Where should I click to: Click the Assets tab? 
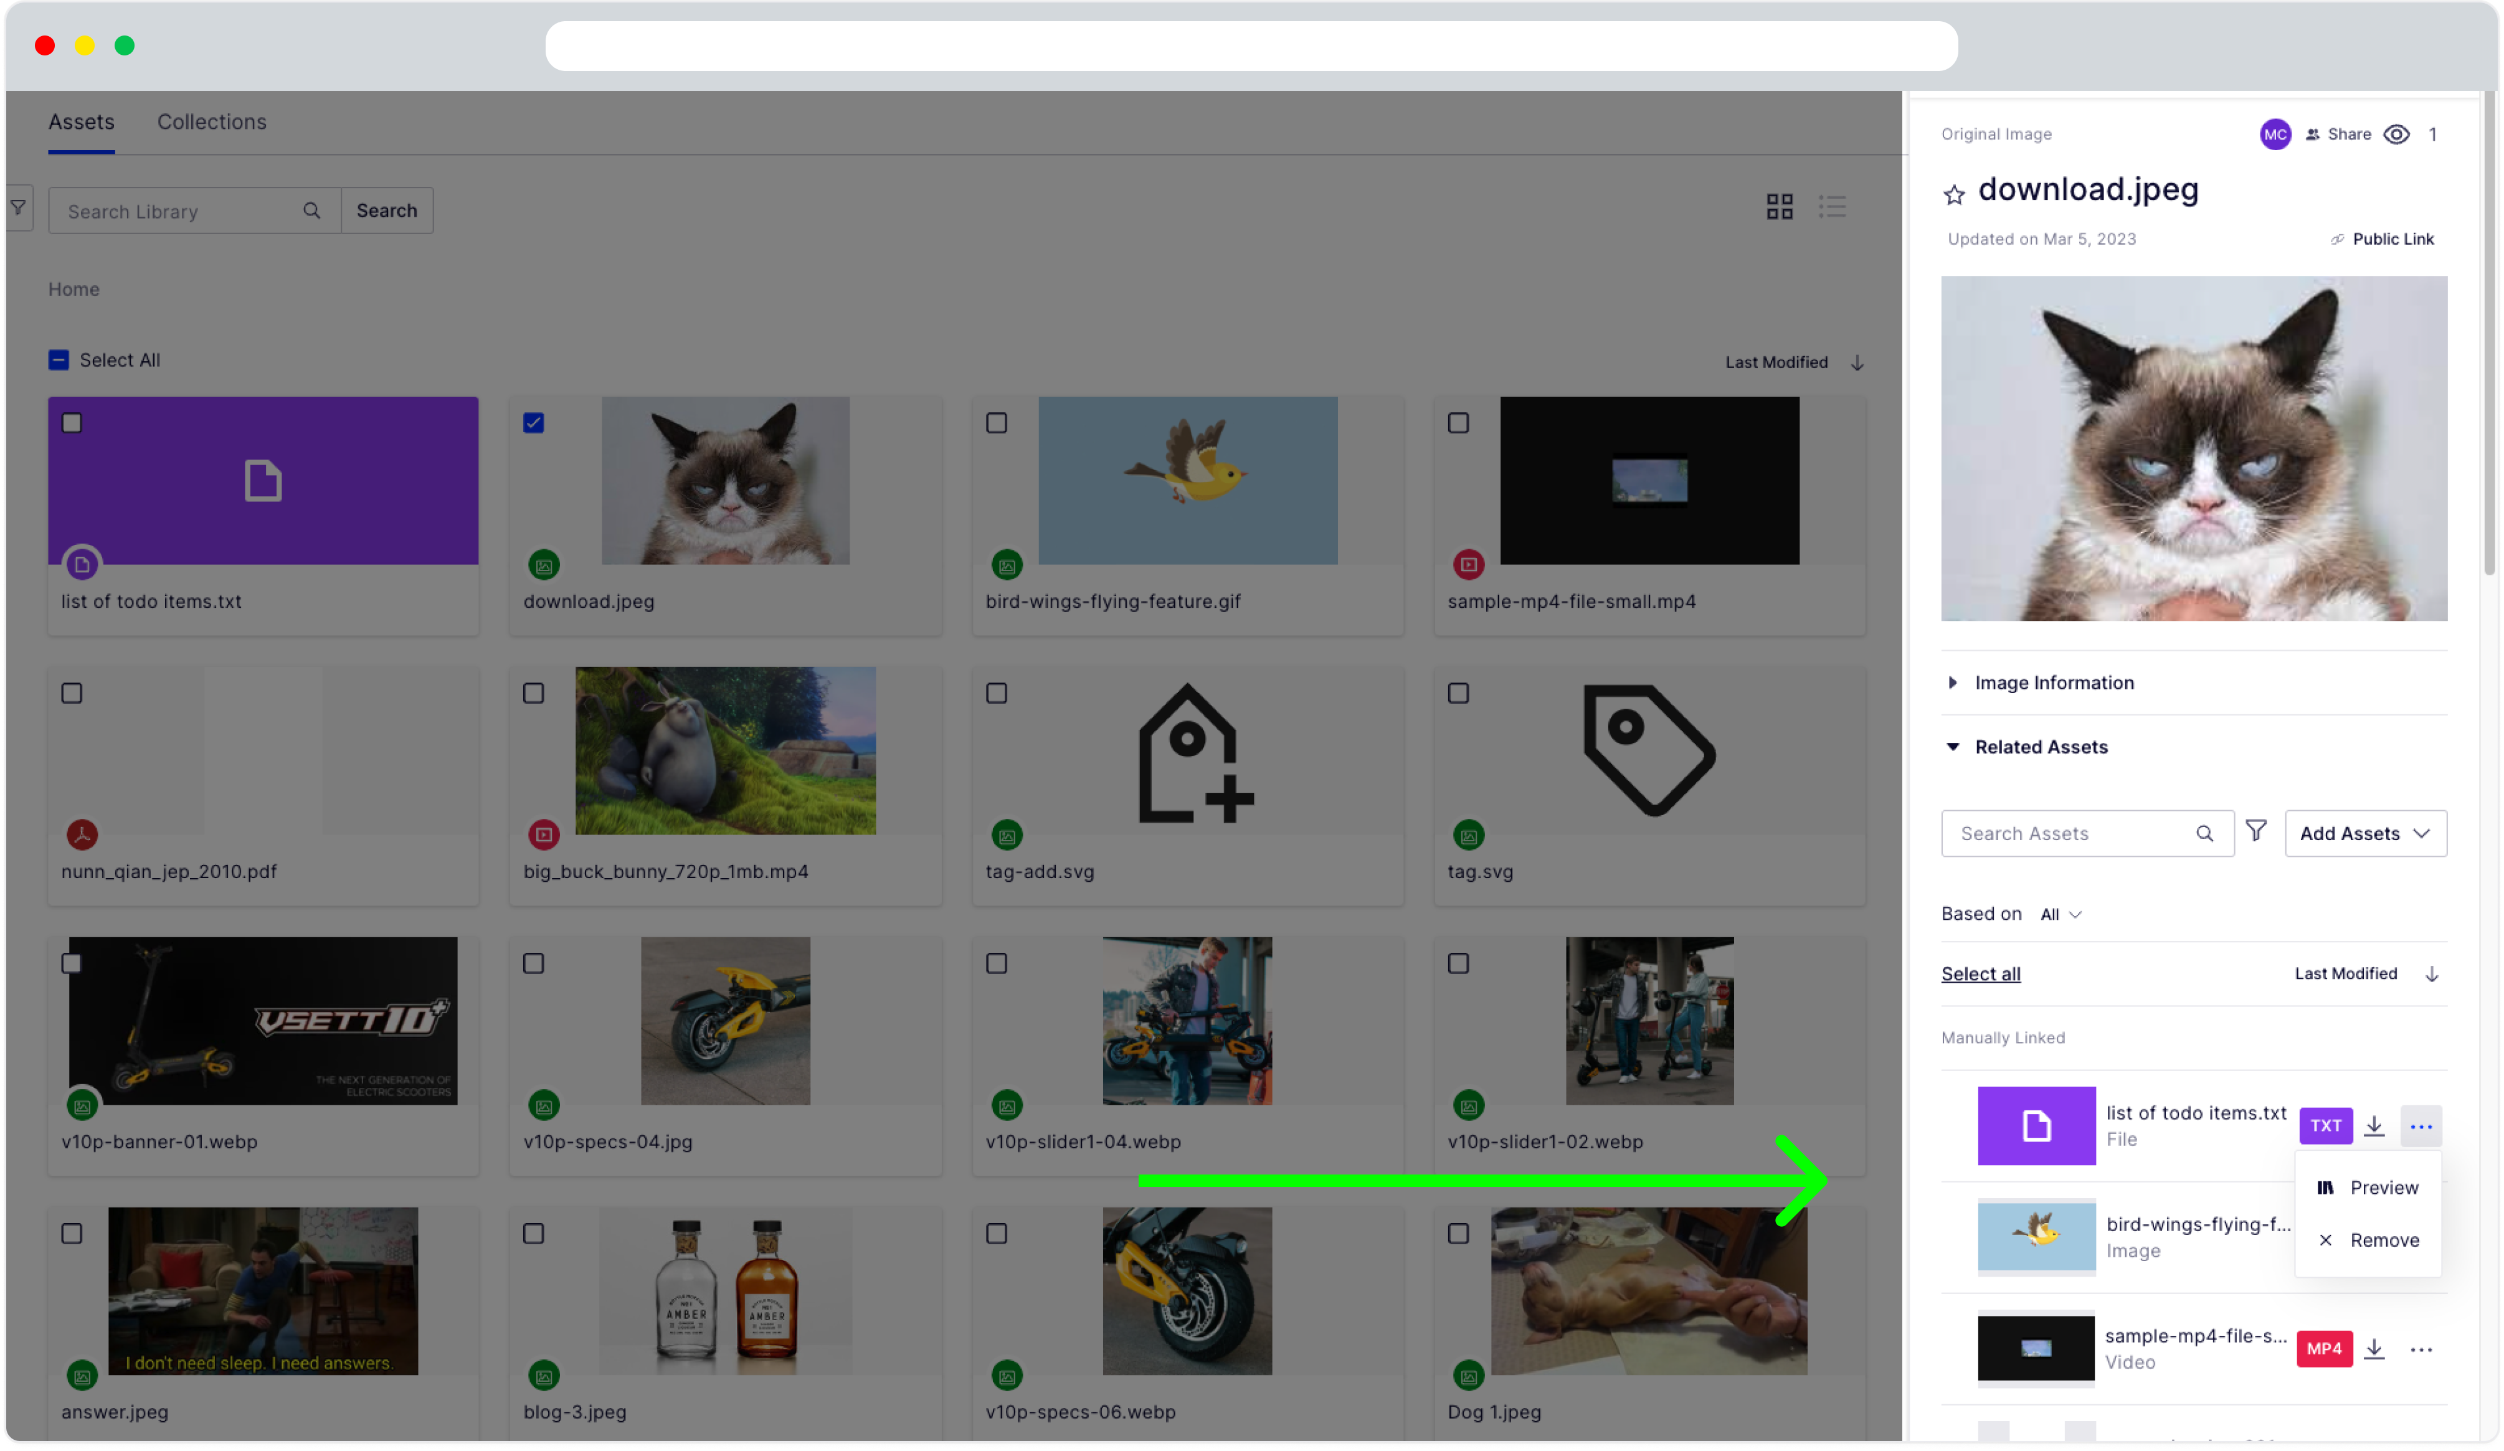81,121
